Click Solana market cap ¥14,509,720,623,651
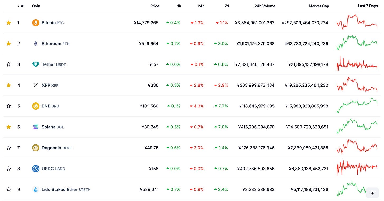This screenshot has width=384, height=201. point(307,127)
